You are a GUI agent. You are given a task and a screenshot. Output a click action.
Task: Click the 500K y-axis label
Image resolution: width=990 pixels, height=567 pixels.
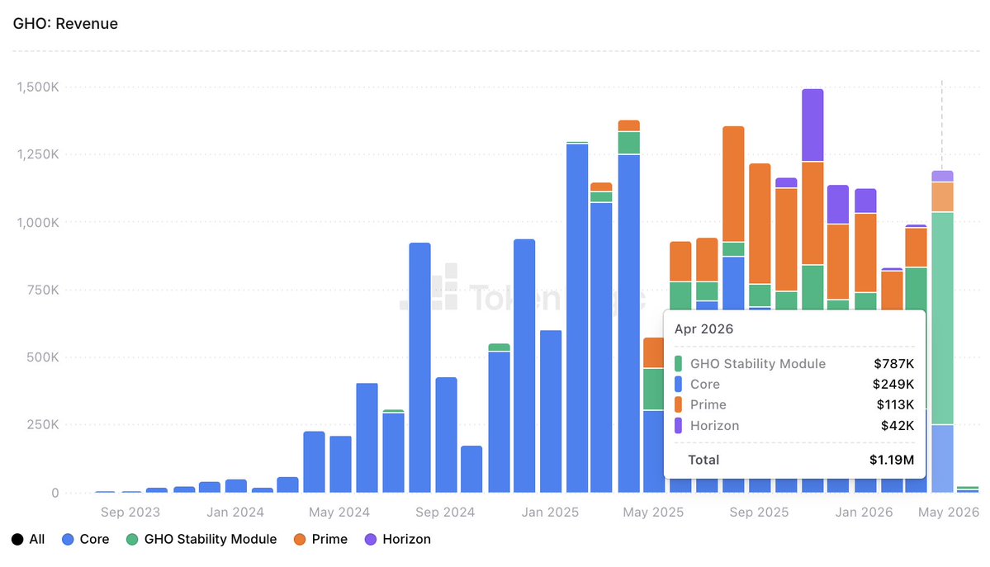[43, 357]
